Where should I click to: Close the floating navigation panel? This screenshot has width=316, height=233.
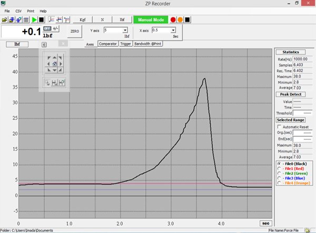tap(63, 44)
